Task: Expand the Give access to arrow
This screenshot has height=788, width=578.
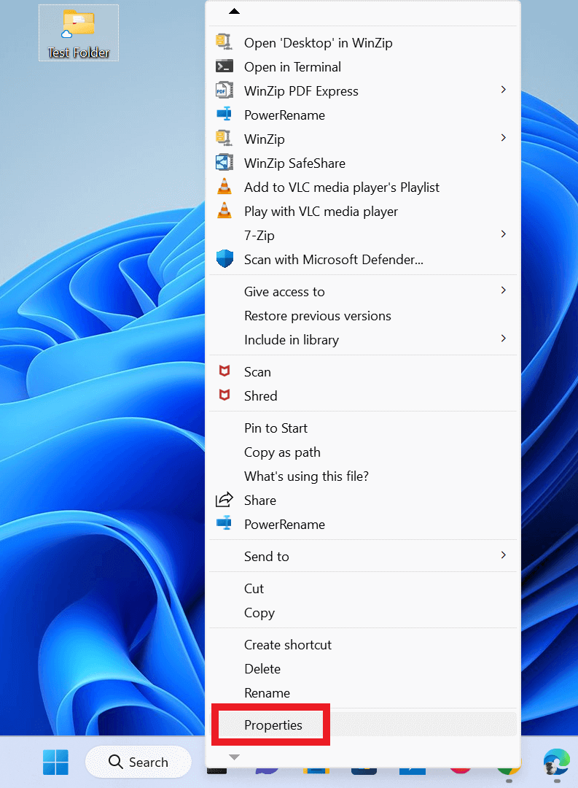Action: (x=503, y=290)
